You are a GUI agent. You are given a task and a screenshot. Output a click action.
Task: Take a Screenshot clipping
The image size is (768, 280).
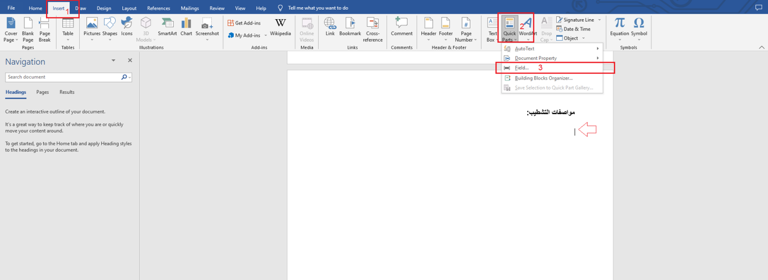coord(207,30)
